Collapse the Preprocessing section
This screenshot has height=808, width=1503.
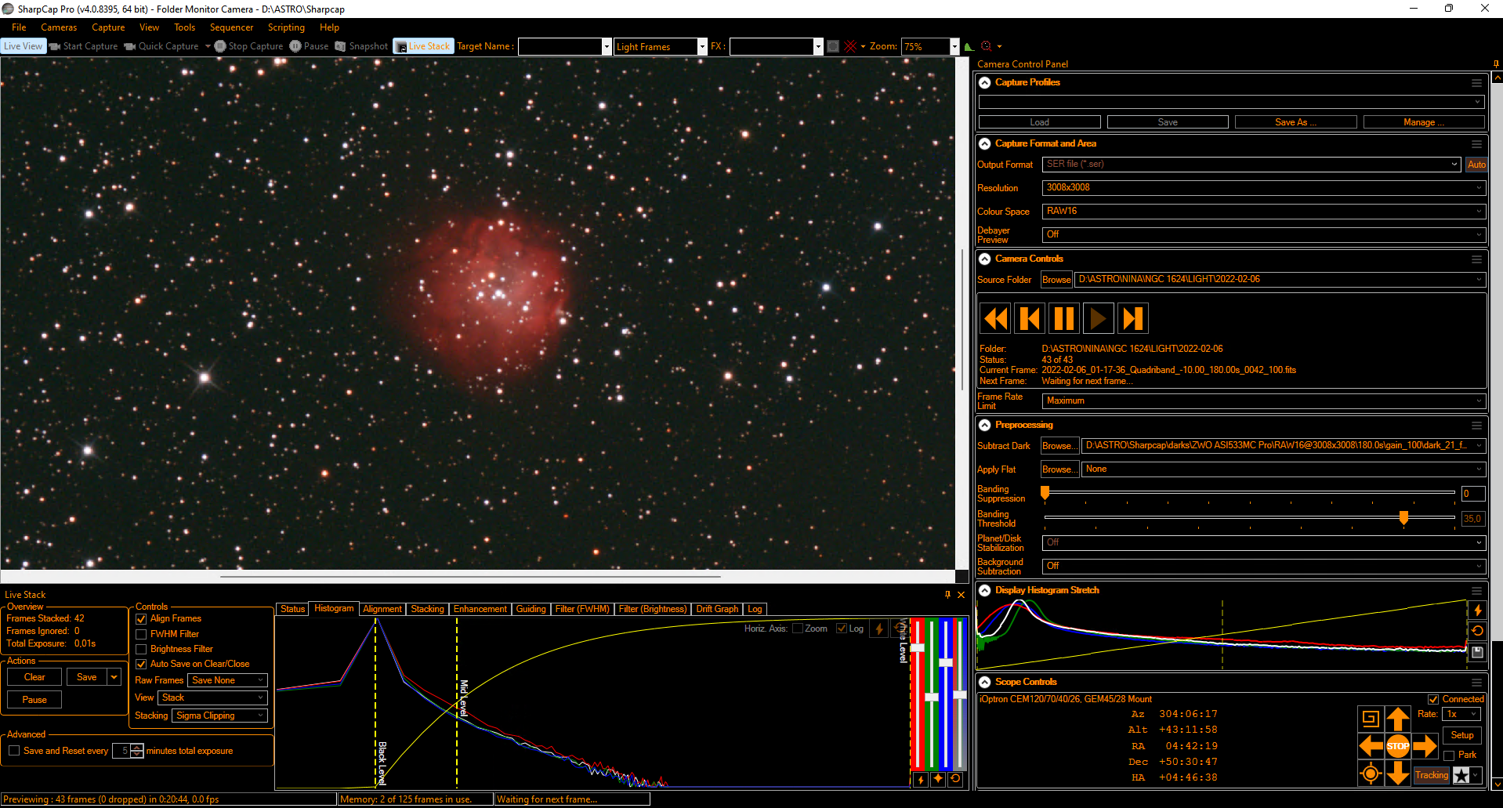(x=985, y=425)
